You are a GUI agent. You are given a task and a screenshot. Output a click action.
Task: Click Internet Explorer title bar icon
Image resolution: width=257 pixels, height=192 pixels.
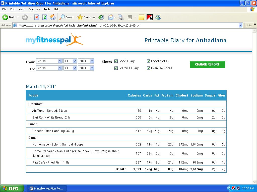tap(3, 3)
